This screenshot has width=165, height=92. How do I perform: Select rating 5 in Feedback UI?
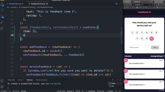click(152, 33)
